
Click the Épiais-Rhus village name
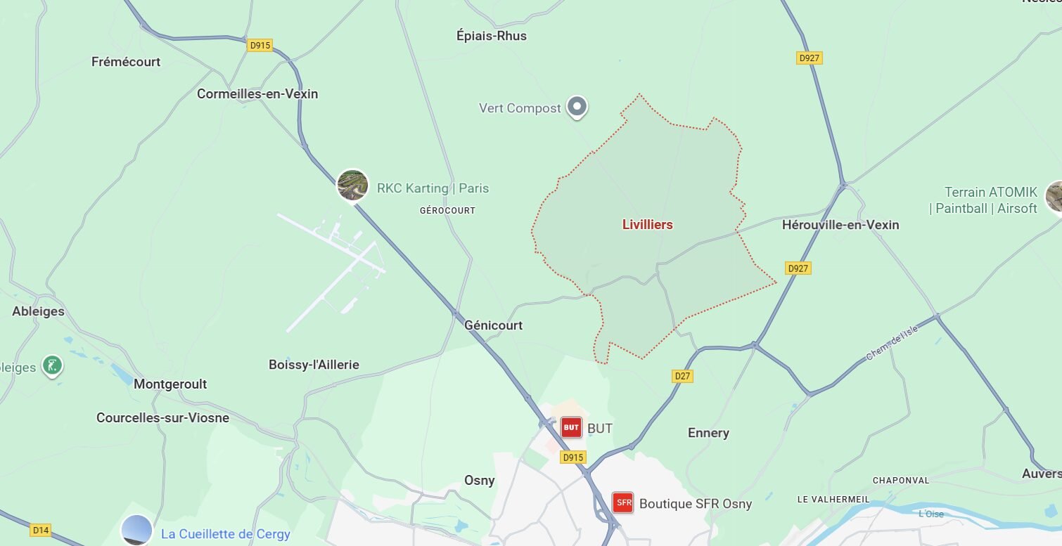pos(492,36)
